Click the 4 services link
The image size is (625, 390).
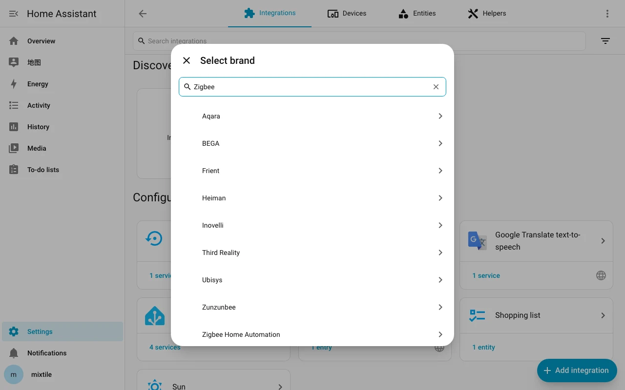(x=165, y=347)
